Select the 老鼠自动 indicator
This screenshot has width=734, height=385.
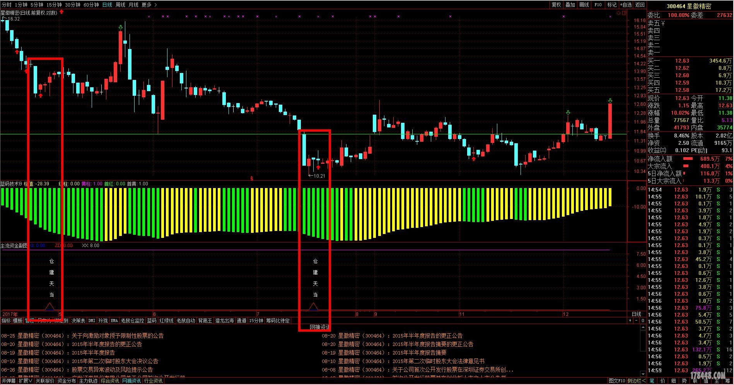coord(186,321)
